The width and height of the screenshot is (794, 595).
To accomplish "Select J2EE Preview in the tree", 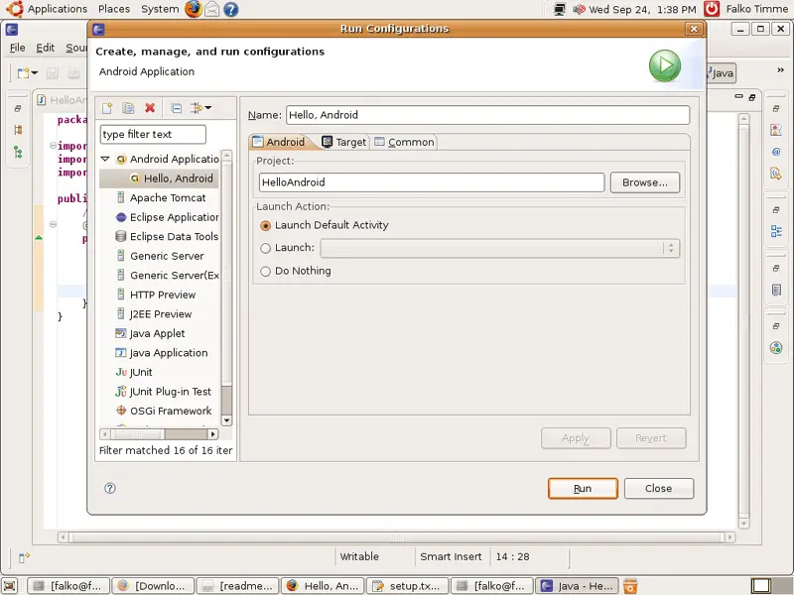I will coord(154,313).
